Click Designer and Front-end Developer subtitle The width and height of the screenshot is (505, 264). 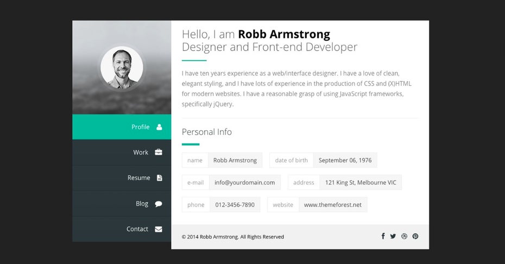(x=269, y=47)
